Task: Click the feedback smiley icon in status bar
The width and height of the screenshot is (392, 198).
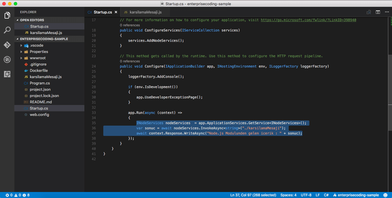Action: coord(385,195)
